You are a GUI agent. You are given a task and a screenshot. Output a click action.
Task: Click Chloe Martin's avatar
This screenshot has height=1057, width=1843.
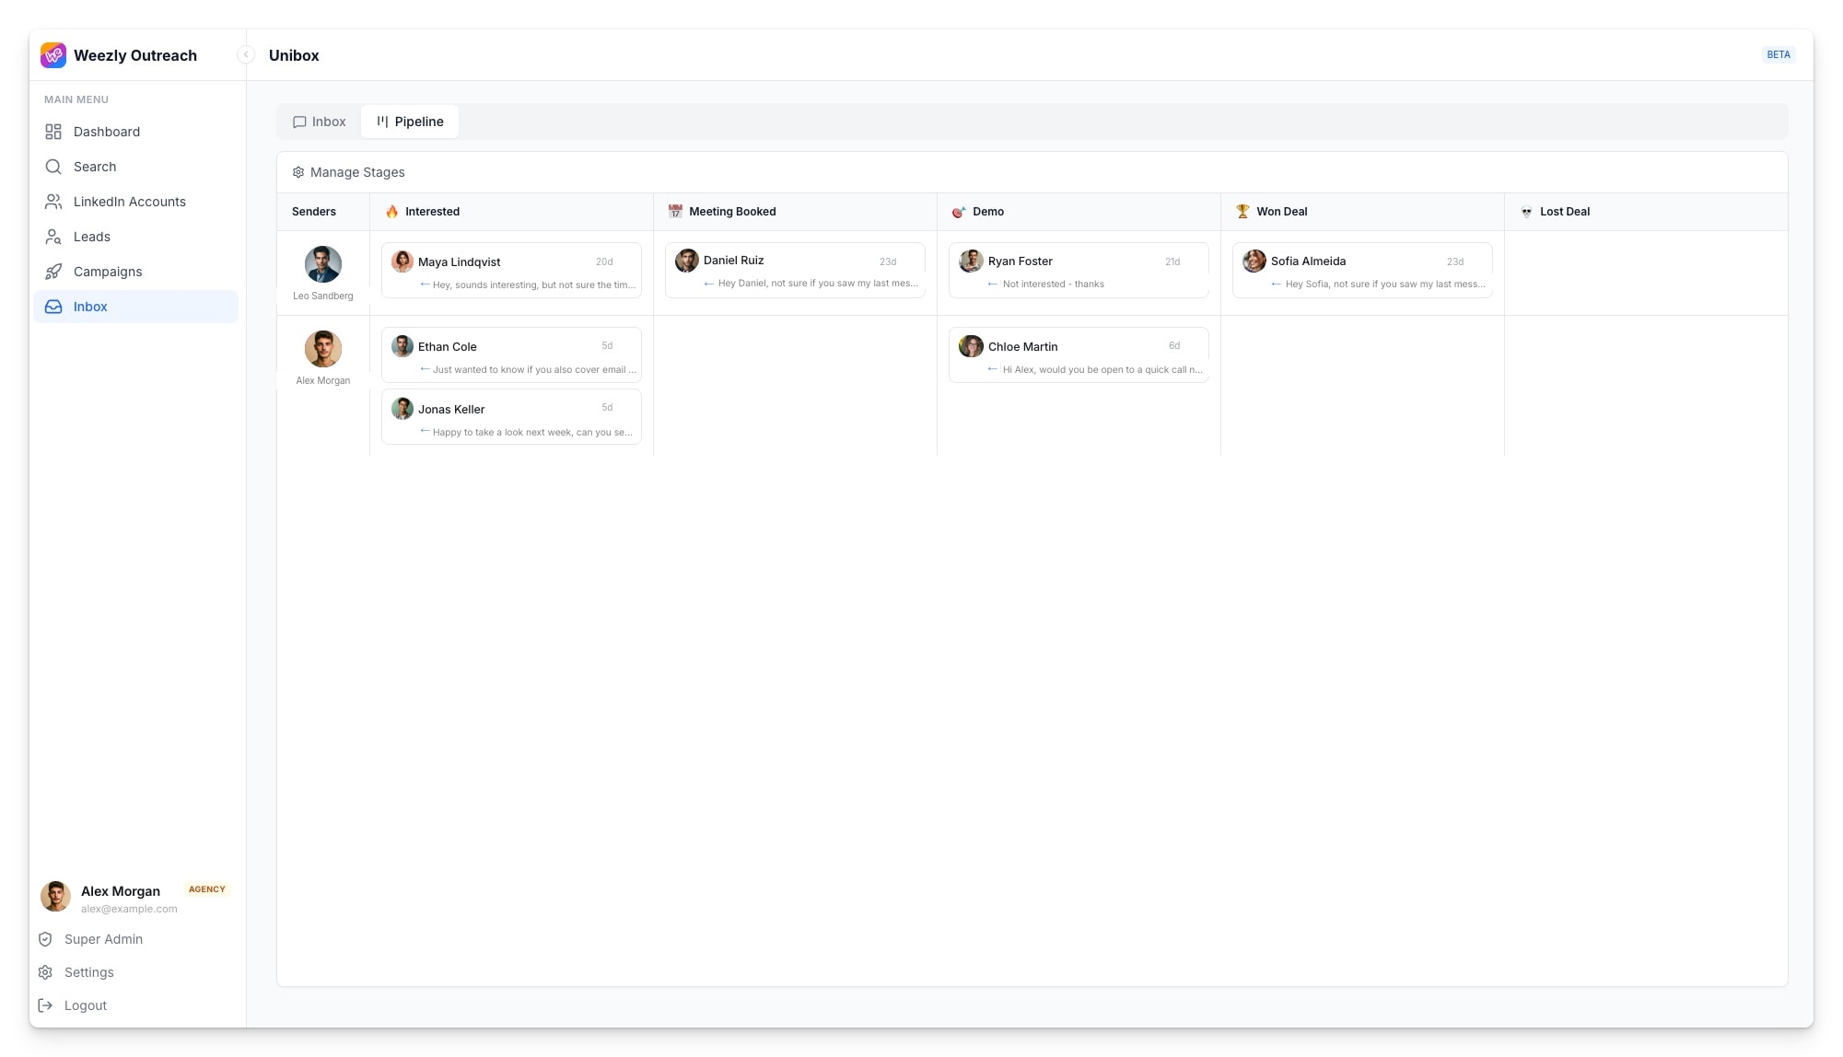pyautogui.click(x=971, y=346)
